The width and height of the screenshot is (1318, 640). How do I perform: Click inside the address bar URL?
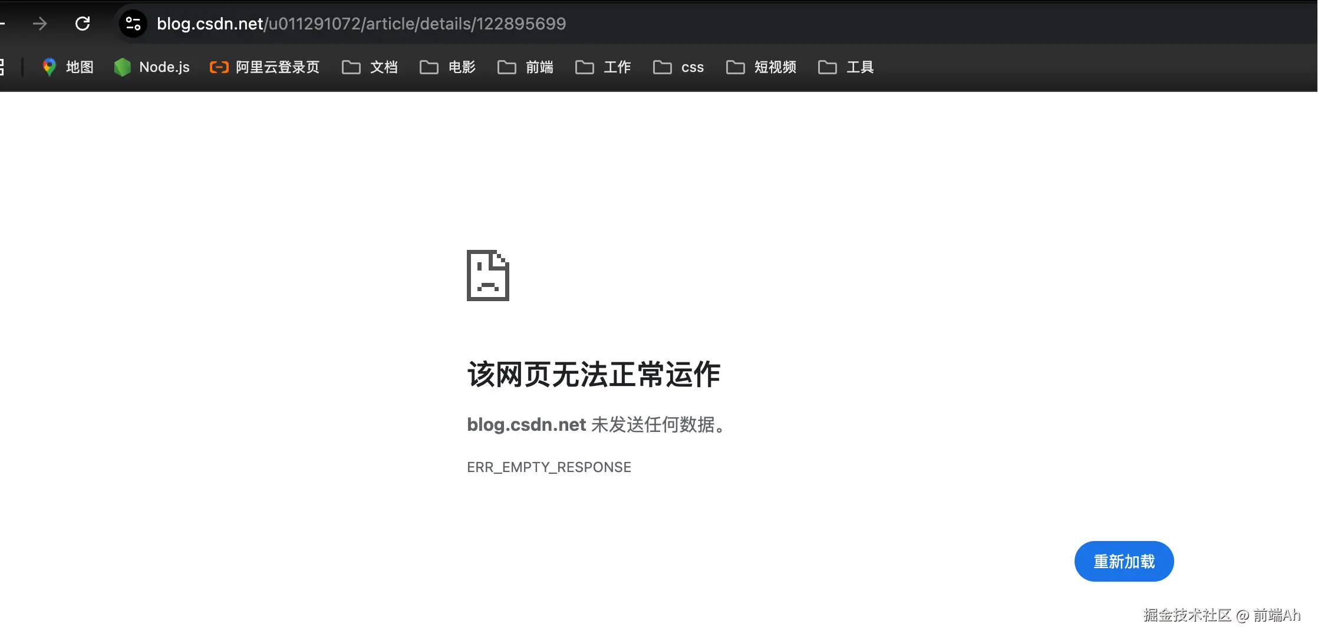click(x=361, y=24)
